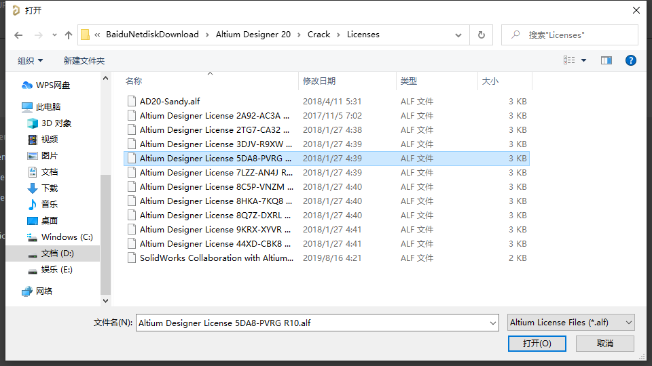
Task: Open the 组织 menu
Action: pyautogui.click(x=30, y=60)
